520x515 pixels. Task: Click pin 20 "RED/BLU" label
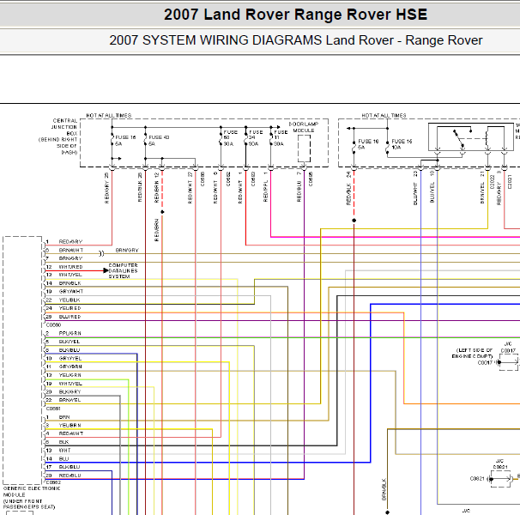[70, 476]
